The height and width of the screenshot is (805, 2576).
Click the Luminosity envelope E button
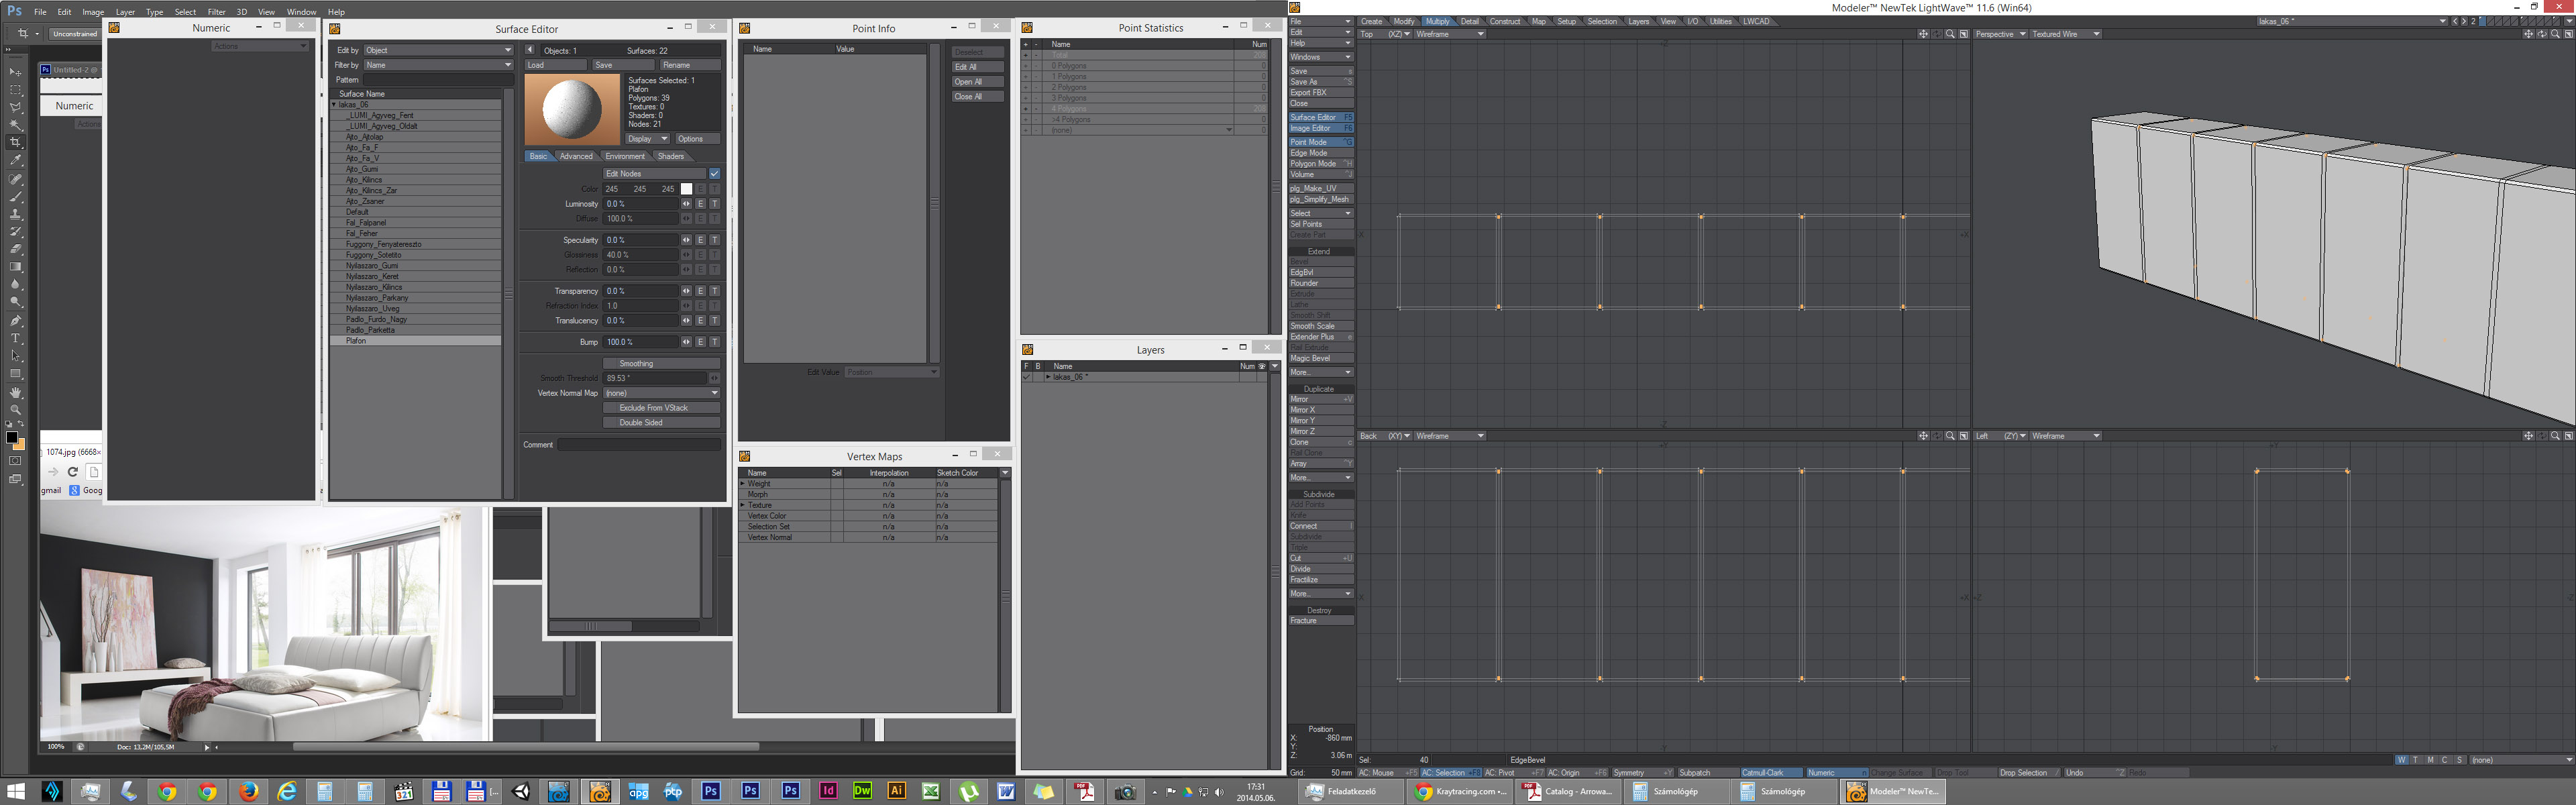701,204
